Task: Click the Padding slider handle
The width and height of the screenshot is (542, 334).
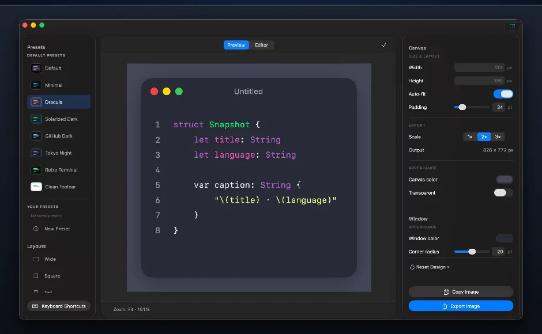Action: point(462,107)
